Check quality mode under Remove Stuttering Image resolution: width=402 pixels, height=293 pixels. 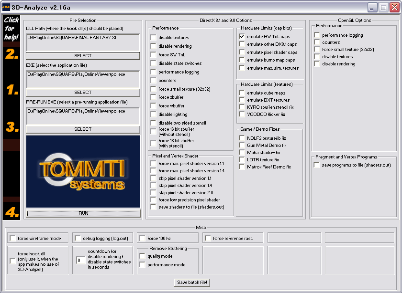coord(142,256)
